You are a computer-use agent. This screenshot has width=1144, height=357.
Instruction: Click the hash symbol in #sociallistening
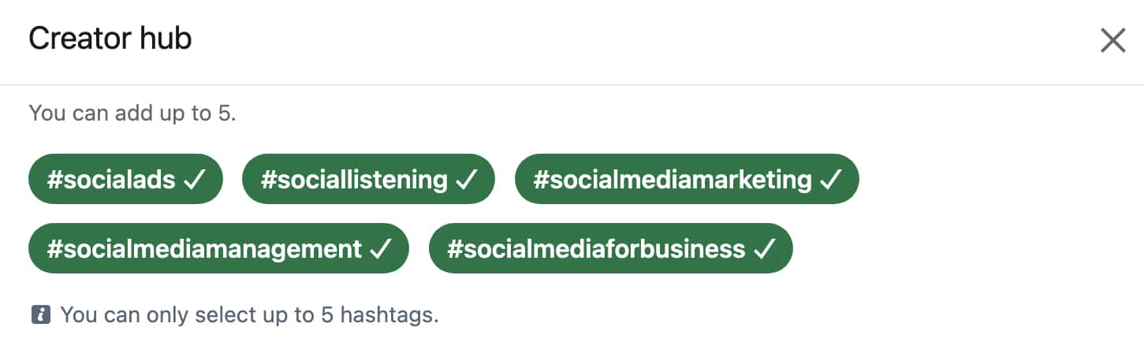pos(268,180)
